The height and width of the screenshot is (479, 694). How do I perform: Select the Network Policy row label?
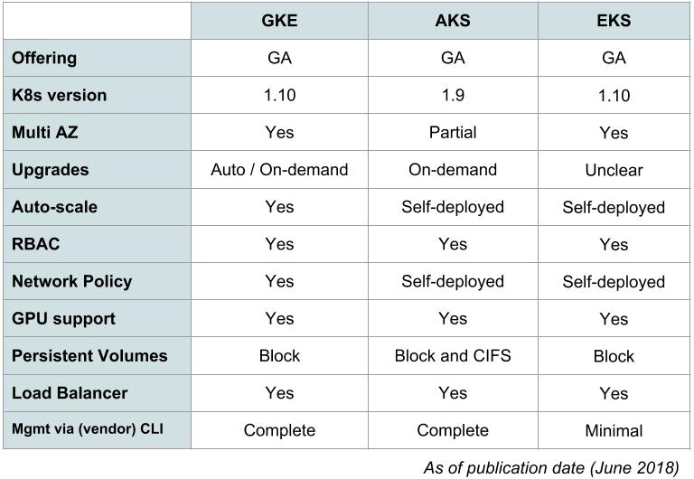(71, 281)
